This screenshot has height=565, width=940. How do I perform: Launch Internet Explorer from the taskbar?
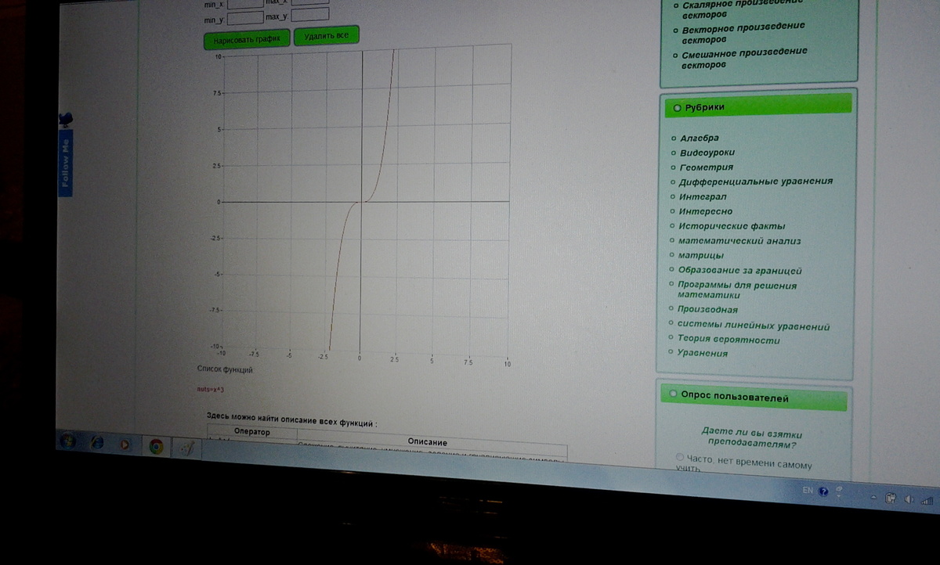[97, 442]
